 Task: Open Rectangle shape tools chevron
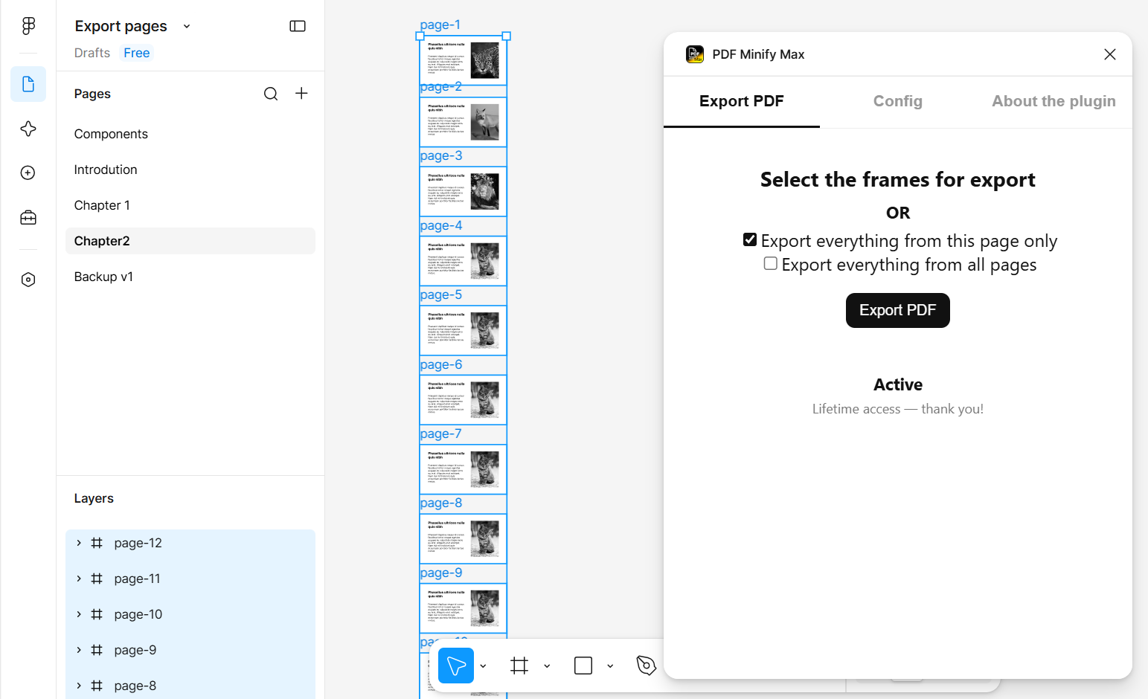(610, 666)
